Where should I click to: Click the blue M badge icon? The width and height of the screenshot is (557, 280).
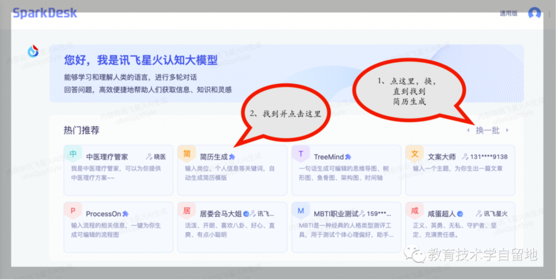[x=301, y=211]
